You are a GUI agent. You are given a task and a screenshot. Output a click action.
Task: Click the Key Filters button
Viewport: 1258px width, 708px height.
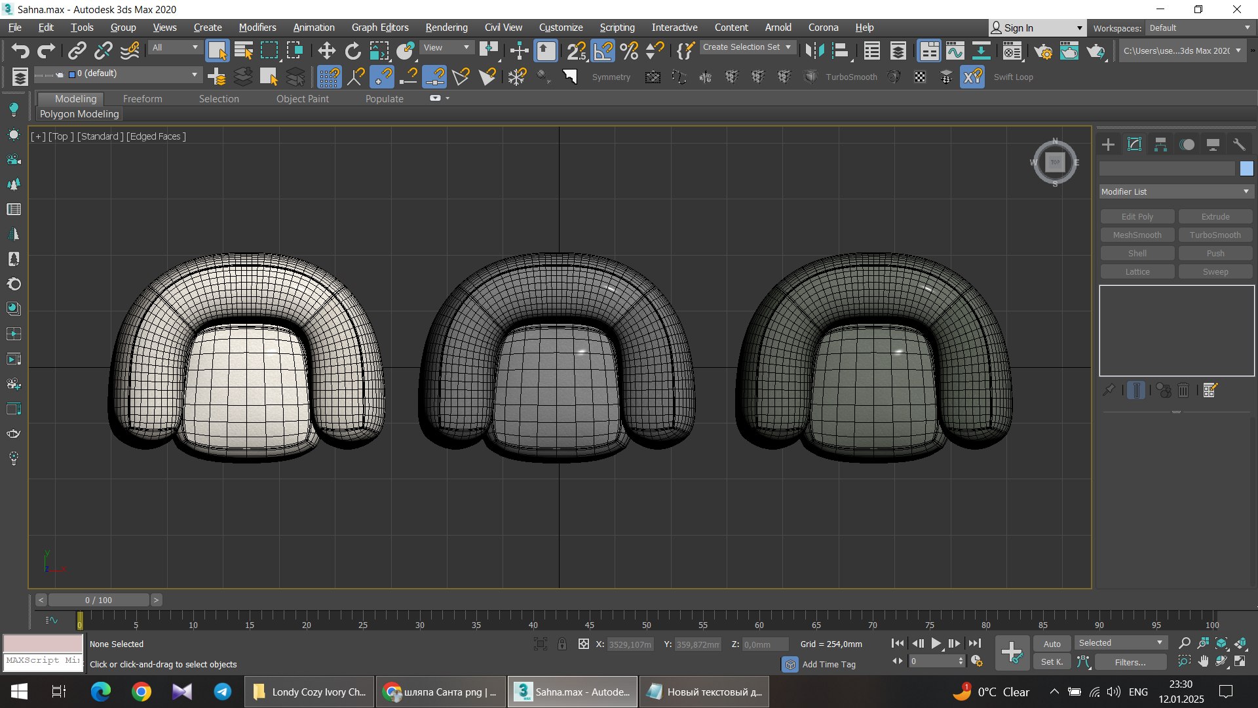coord(1130,662)
